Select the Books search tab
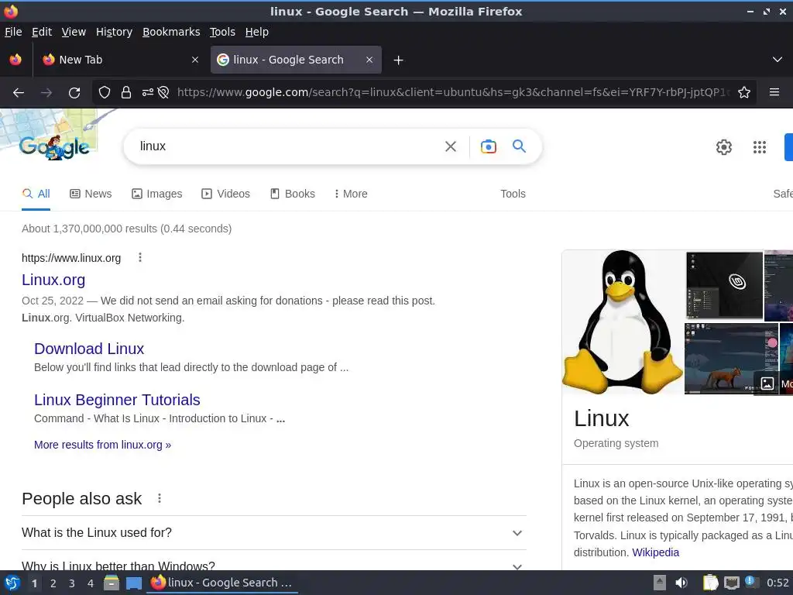Image resolution: width=793 pixels, height=595 pixels. pos(292,194)
